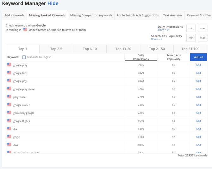
Task: Click the flag icon beside google wallet
Action: pos(9,105)
